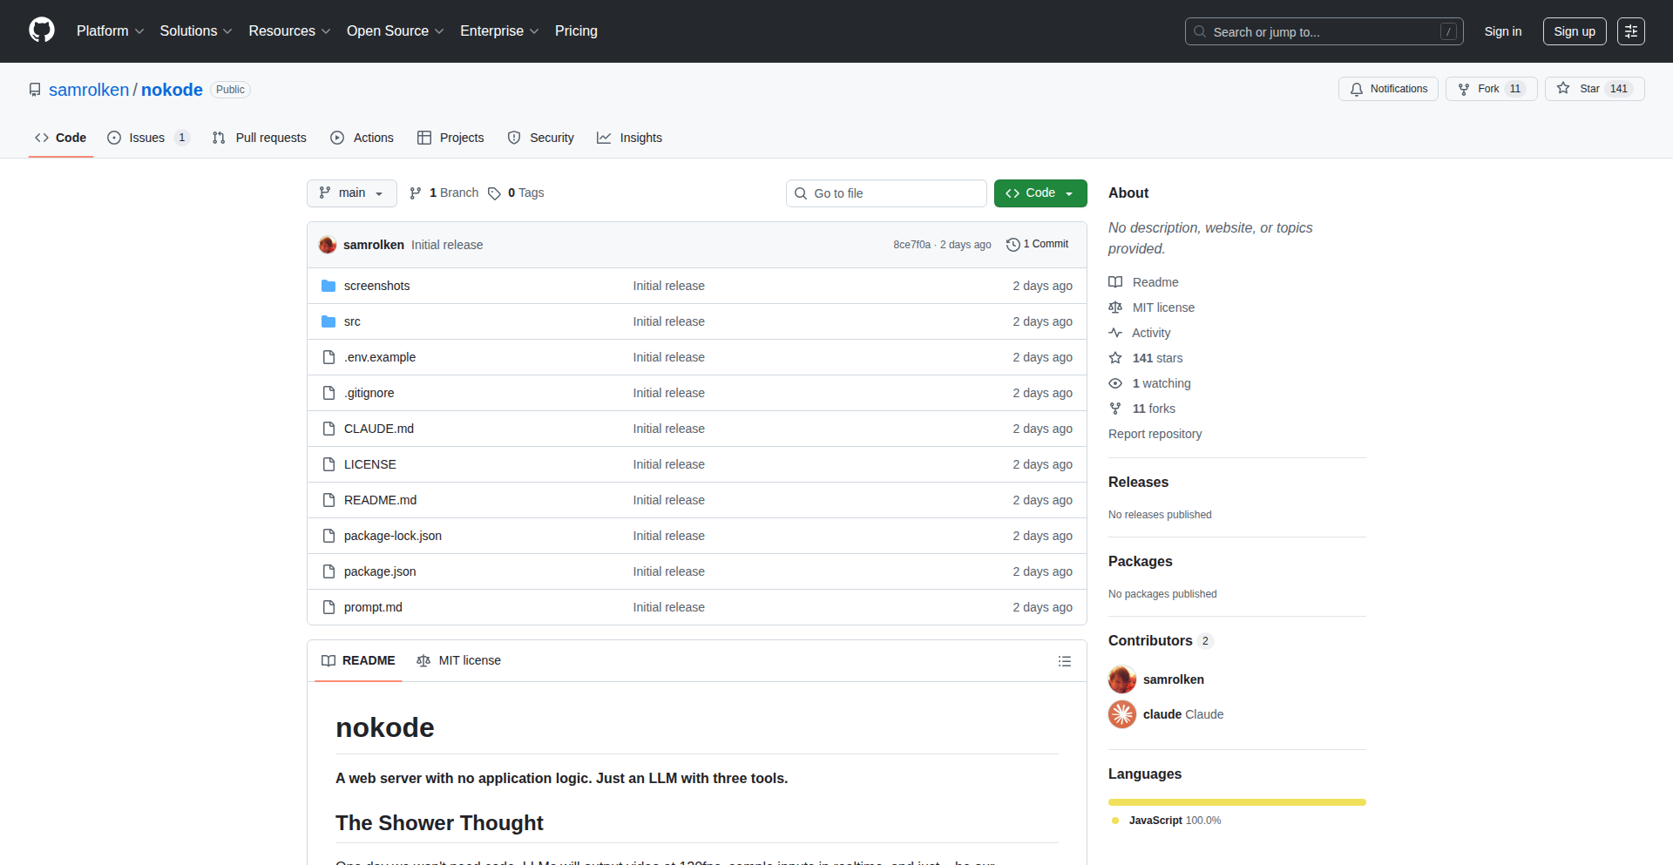Click the Releases heading link
Viewport: 1673px width, 865px height.
[1138, 483]
